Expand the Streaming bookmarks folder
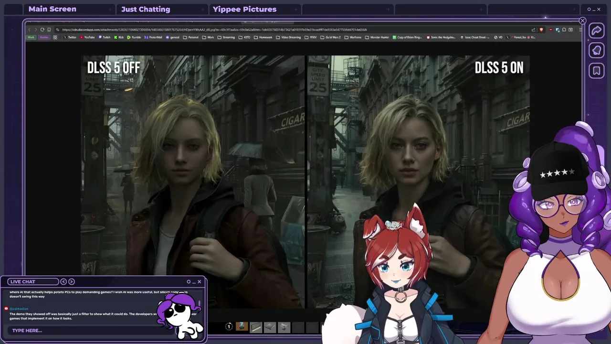Screen dimensions: 611x344 tap(226, 37)
